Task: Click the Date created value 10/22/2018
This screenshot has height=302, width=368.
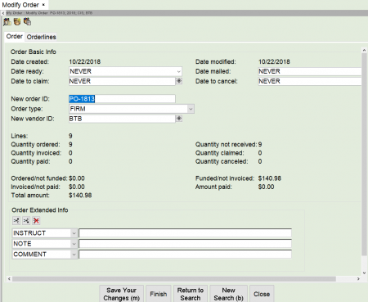Action: (x=84, y=61)
